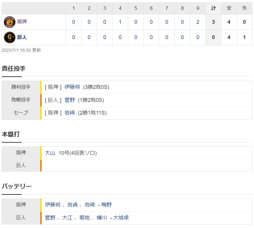
Task: Click save pitcher 岩崎 link
Action: coord(70,113)
